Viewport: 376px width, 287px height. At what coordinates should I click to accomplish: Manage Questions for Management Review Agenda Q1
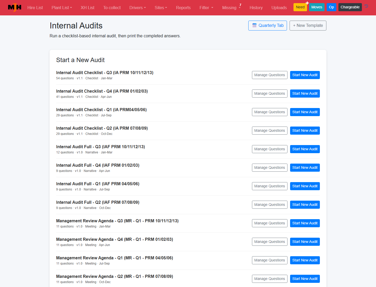tap(269, 260)
